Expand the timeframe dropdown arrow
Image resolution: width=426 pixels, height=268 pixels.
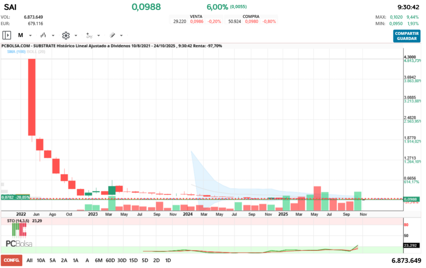30,36
